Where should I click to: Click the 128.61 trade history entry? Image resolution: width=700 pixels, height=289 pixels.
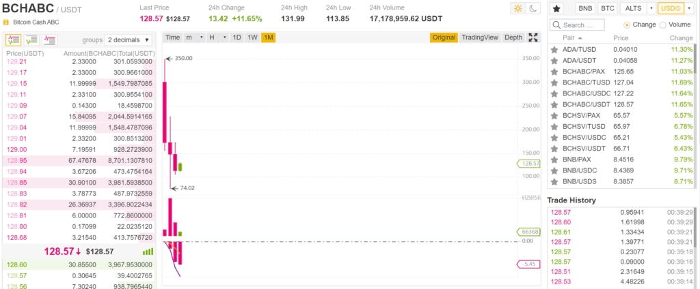coord(621,232)
